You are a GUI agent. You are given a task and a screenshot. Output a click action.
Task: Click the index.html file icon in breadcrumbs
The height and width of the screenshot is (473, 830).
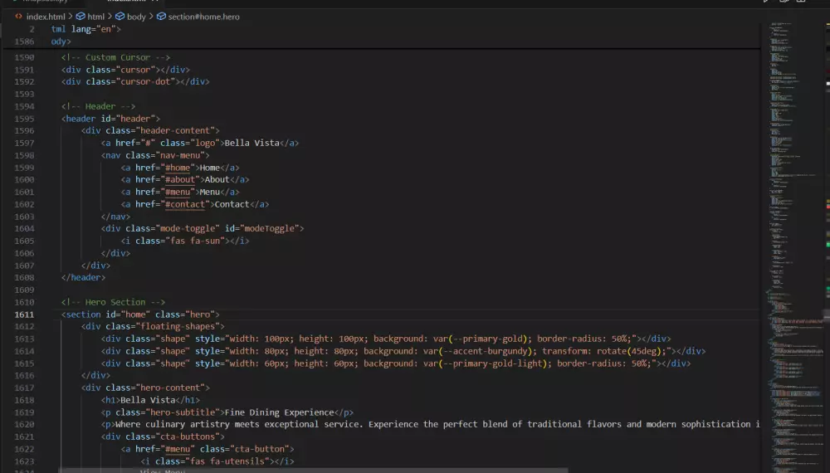point(18,17)
